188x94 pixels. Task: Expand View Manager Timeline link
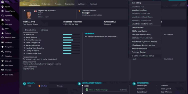coord(92,83)
